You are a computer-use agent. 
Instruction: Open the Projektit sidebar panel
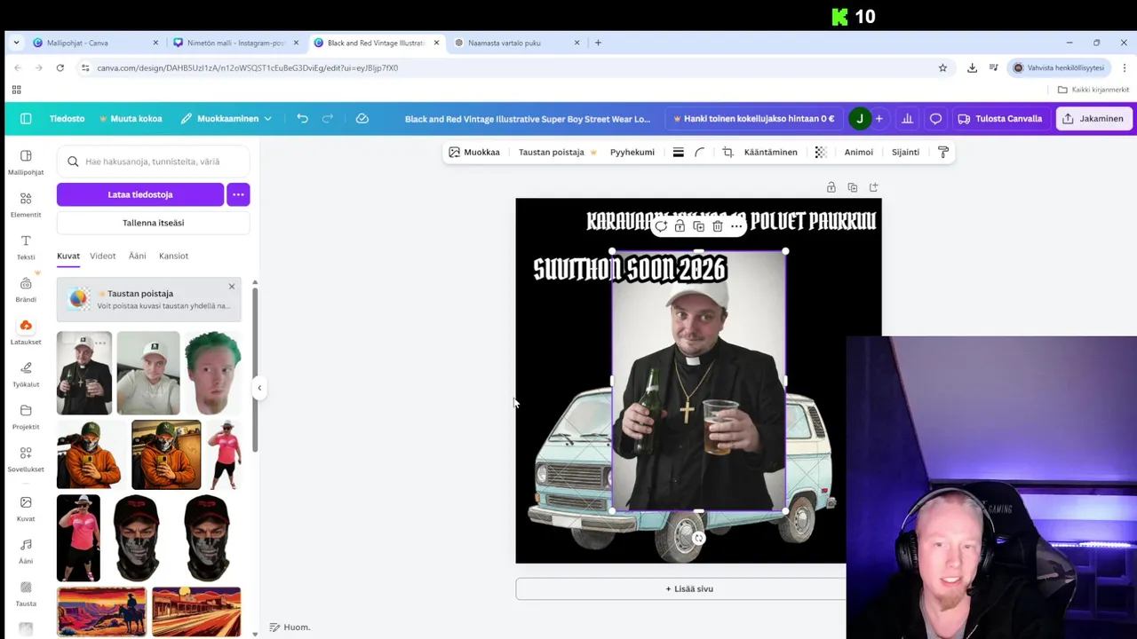pos(26,417)
